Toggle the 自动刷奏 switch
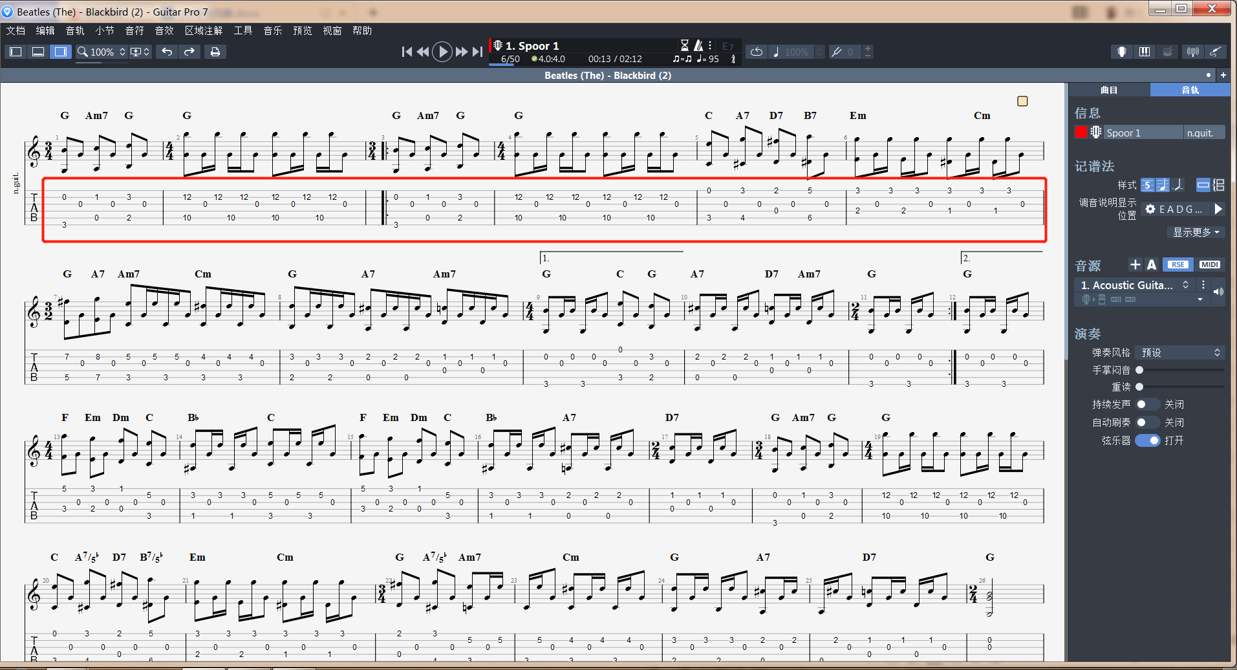Screen dimensions: 1237x670 coord(1147,422)
